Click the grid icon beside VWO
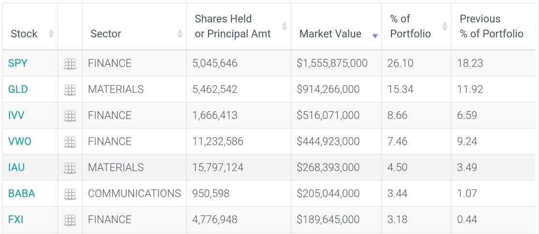This screenshot has height=234, width=539. click(70, 142)
